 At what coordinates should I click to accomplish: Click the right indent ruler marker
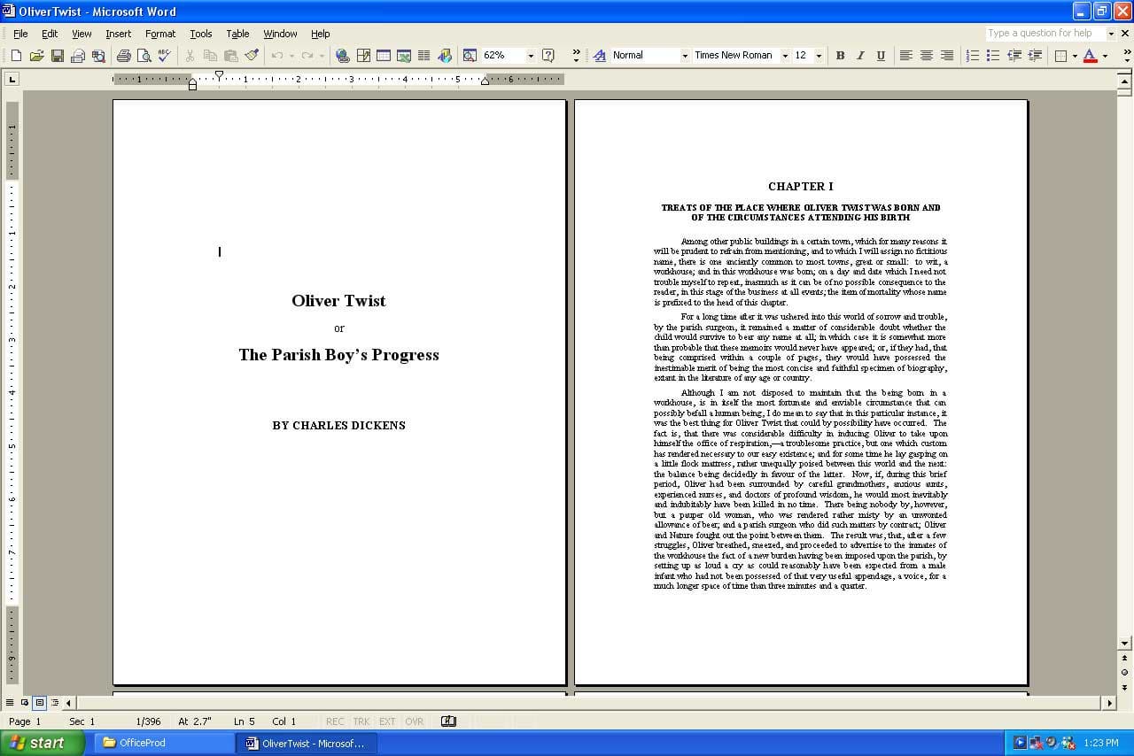[485, 82]
